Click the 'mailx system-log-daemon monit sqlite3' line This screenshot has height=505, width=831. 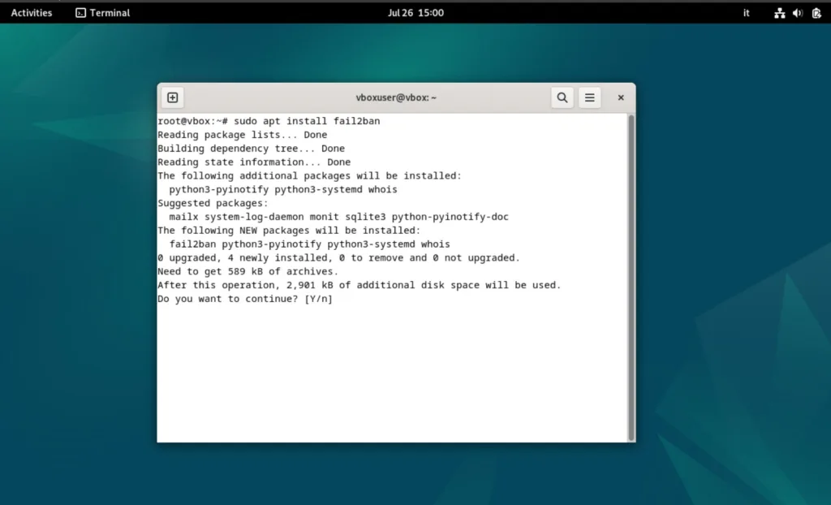(x=338, y=217)
